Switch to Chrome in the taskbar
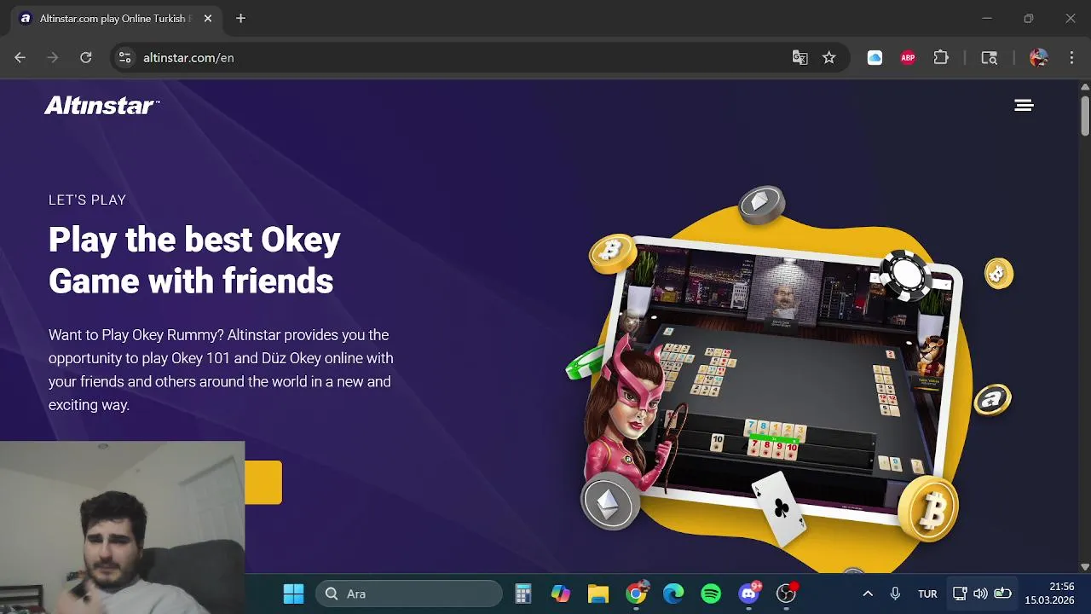 (x=636, y=594)
